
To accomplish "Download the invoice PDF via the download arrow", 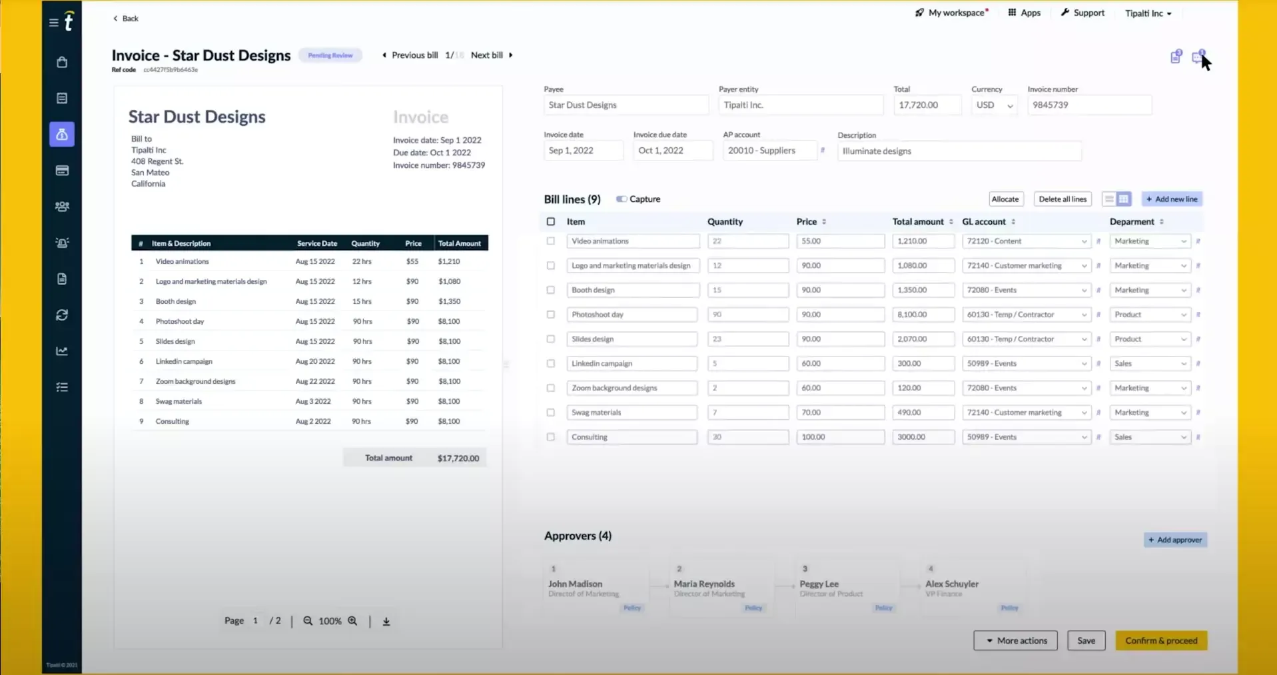I will click(x=386, y=620).
